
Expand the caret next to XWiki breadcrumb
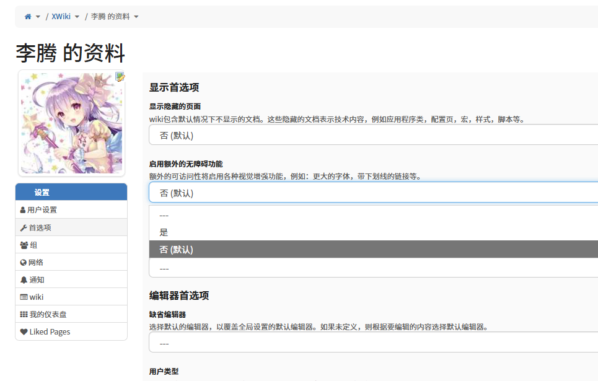coord(77,17)
